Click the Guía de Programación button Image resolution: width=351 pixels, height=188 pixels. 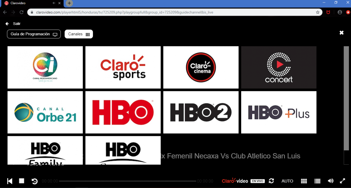[34, 34]
